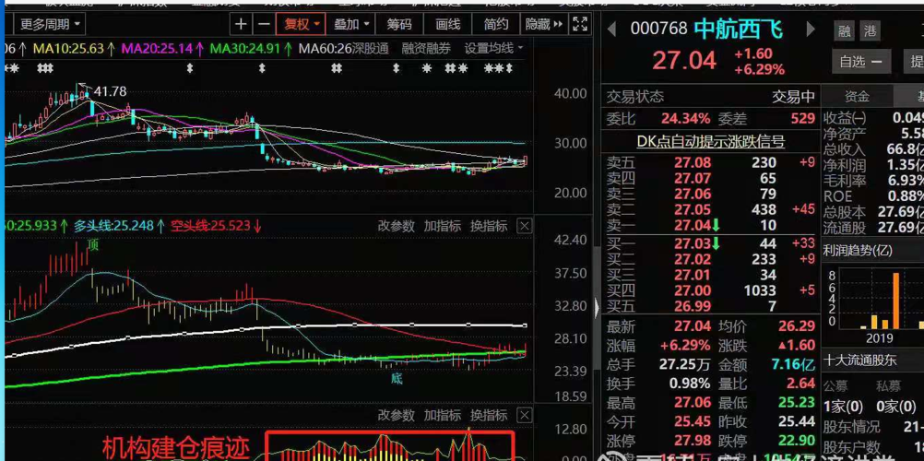Click 跌停 22.90 value
Image resolution: width=924 pixels, height=461 pixels.
tap(798, 442)
